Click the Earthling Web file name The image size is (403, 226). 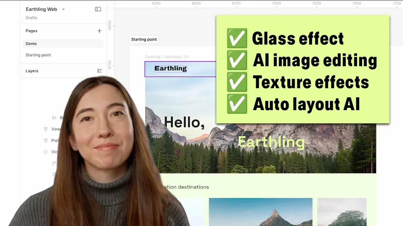(x=41, y=9)
